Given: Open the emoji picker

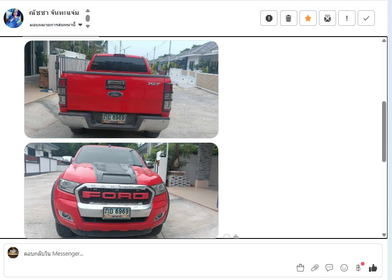Looking at the screenshot, I should pyautogui.click(x=344, y=268).
